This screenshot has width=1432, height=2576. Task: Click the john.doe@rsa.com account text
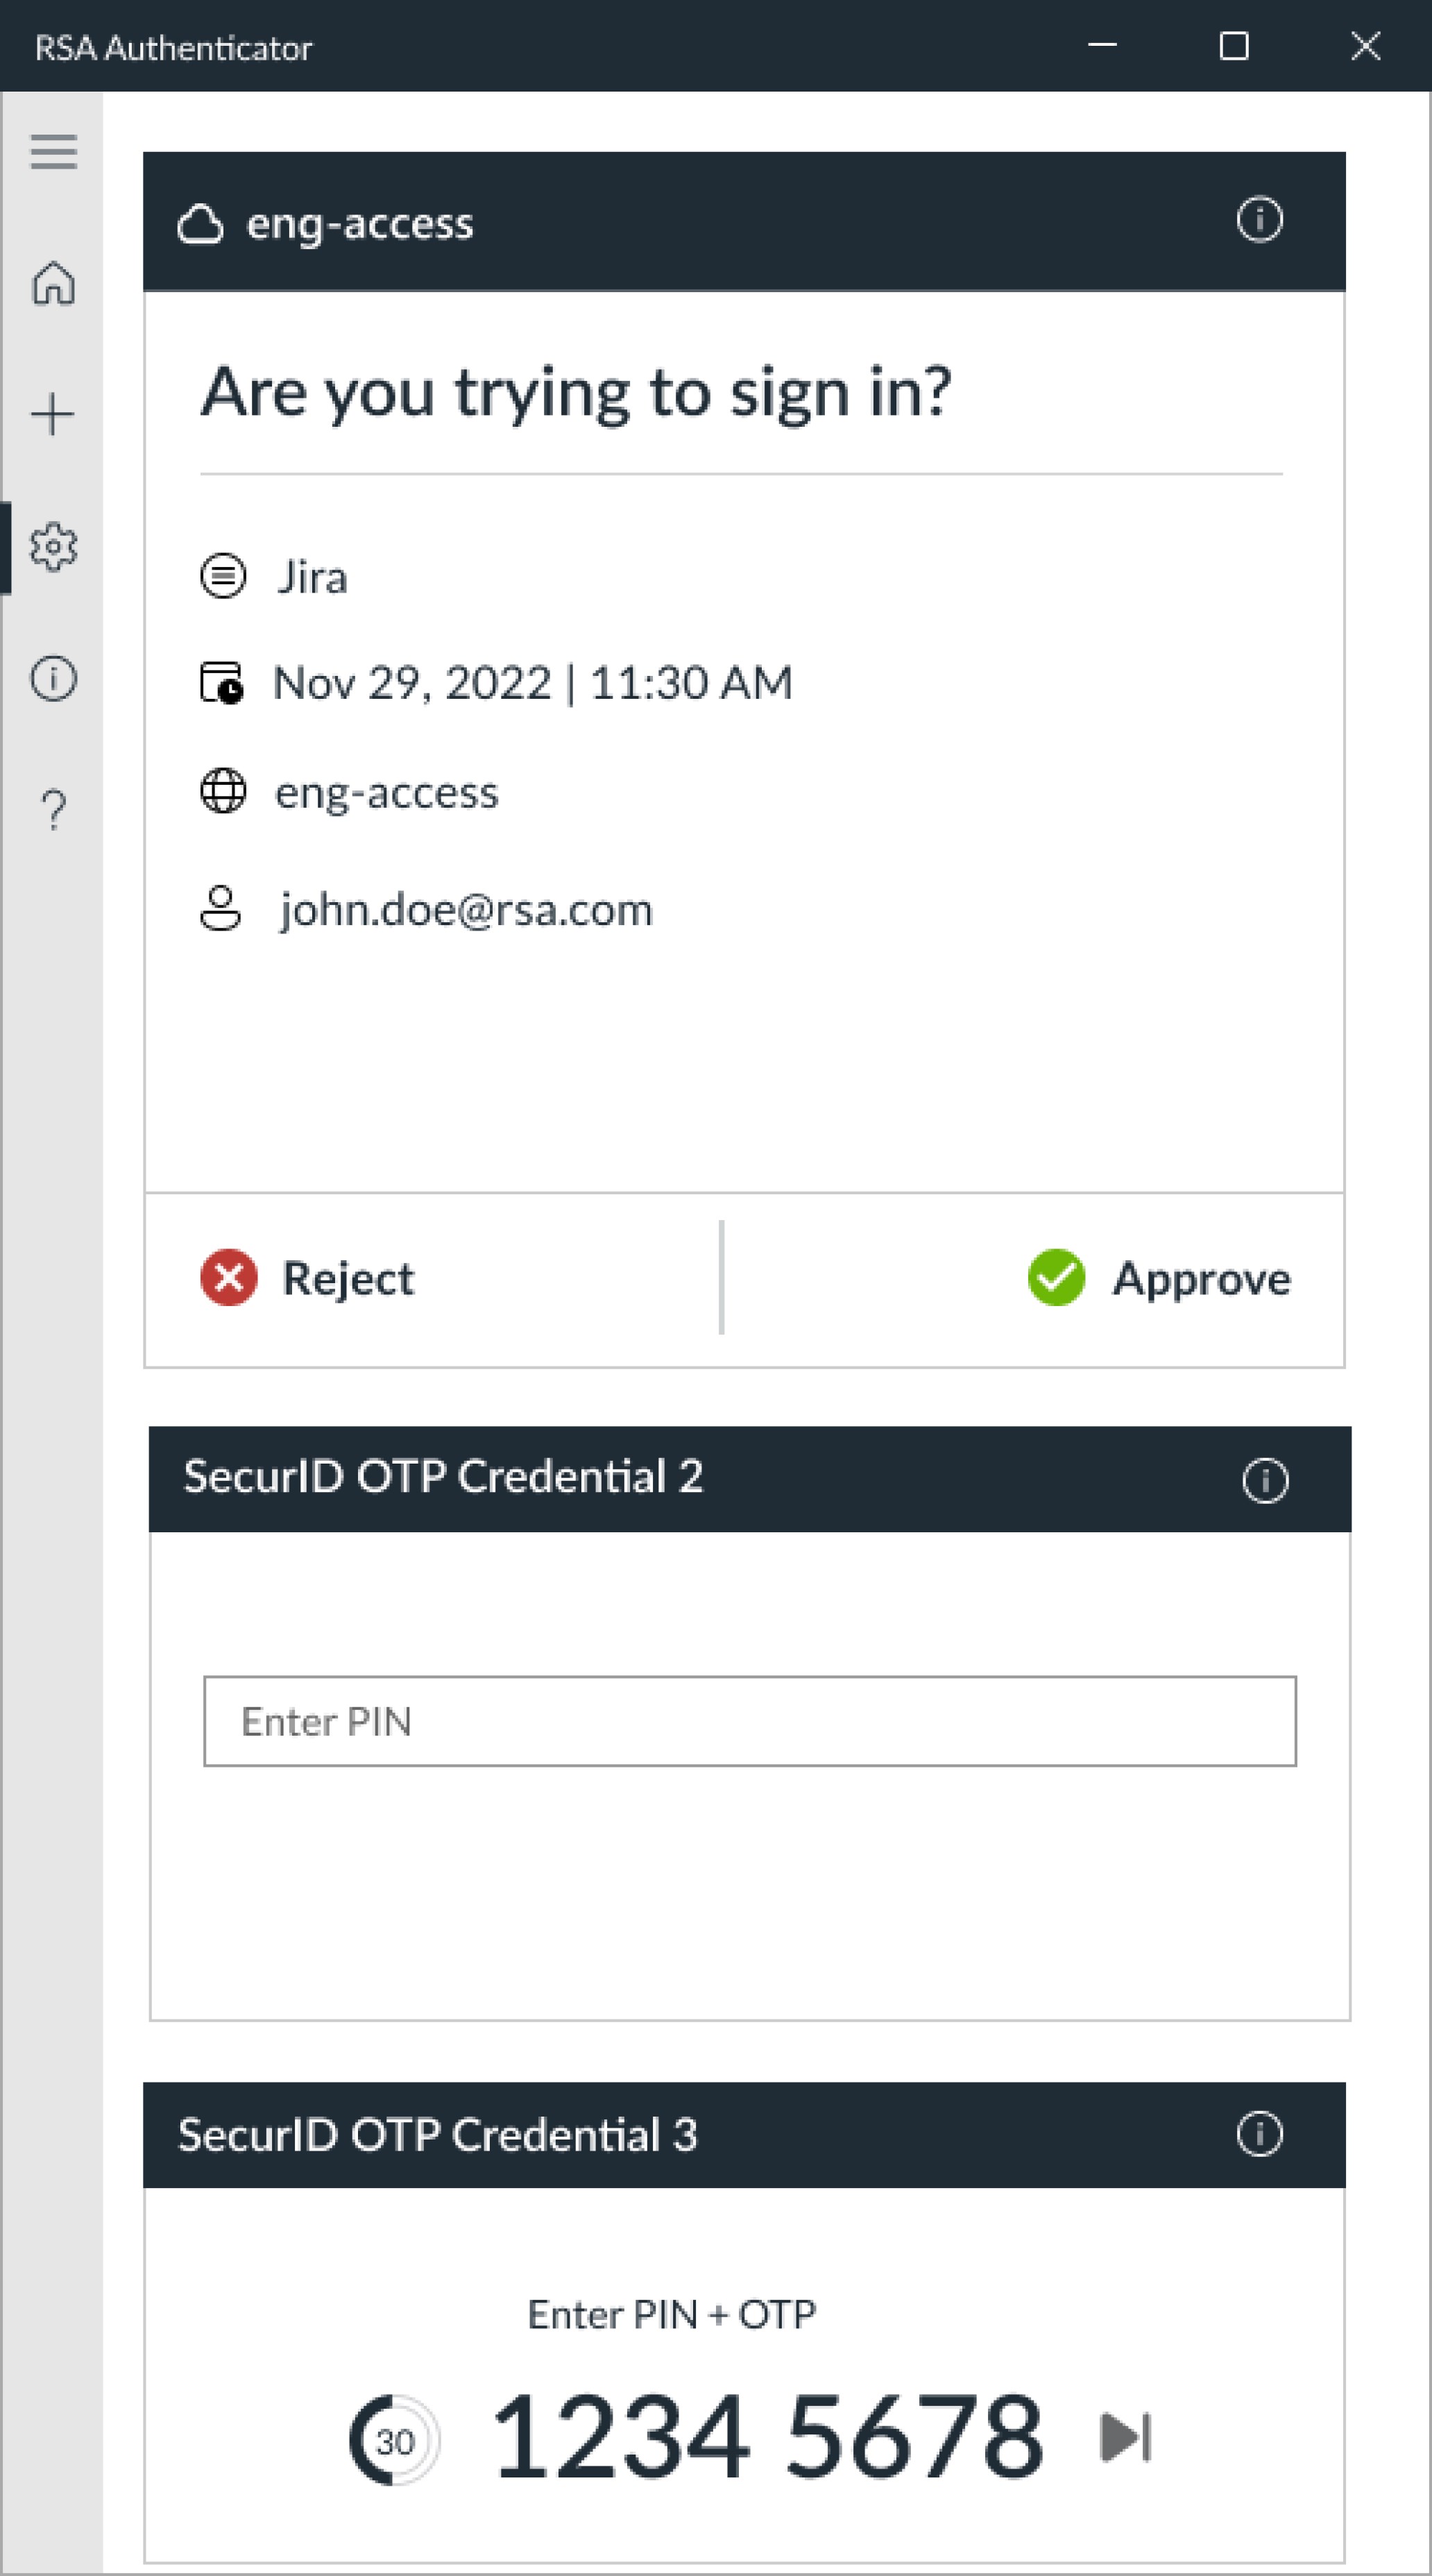(465, 910)
